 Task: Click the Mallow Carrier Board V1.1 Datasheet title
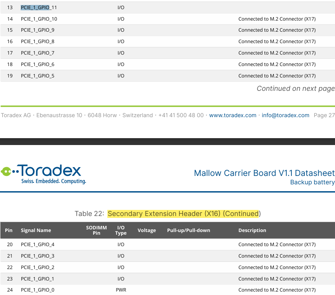[264, 173]
